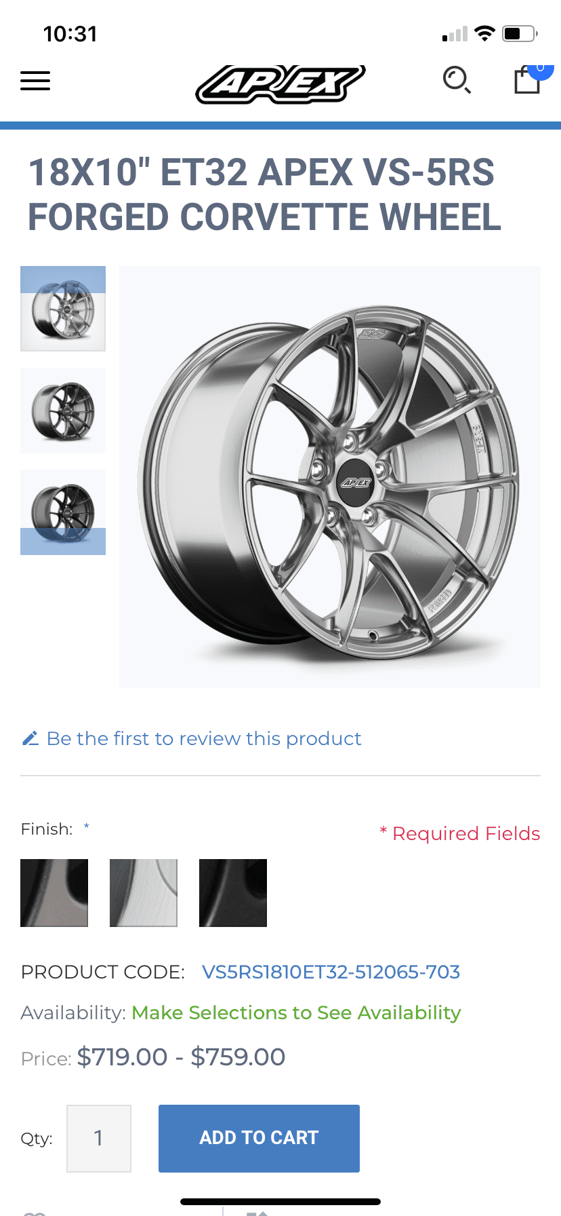
Task: Choose the brushed silver finish swatch
Action: pos(144,893)
